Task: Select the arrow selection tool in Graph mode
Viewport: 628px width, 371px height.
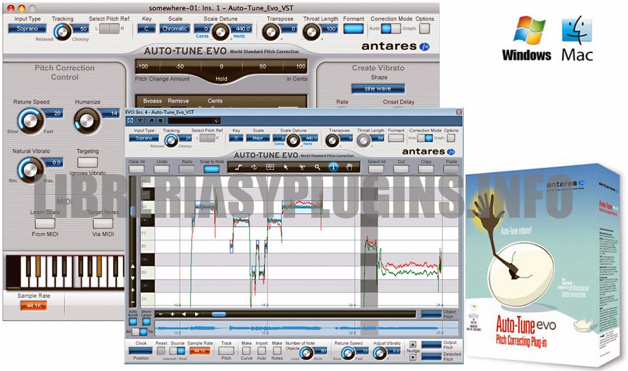Action: pyautogui.click(x=285, y=167)
